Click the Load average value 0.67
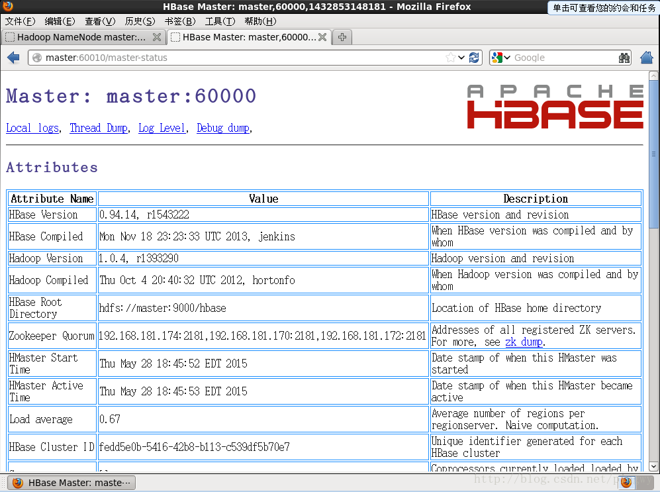 tap(110, 419)
